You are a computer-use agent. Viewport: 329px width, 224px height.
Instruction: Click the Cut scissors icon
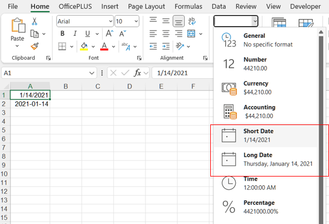click(x=34, y=21)
